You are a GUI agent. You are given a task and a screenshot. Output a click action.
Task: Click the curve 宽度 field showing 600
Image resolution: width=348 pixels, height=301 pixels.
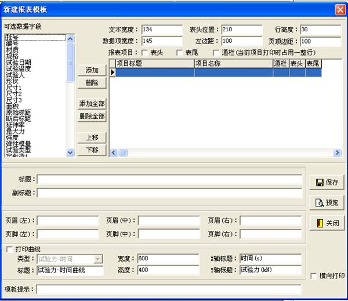click(x=168, y=259)
